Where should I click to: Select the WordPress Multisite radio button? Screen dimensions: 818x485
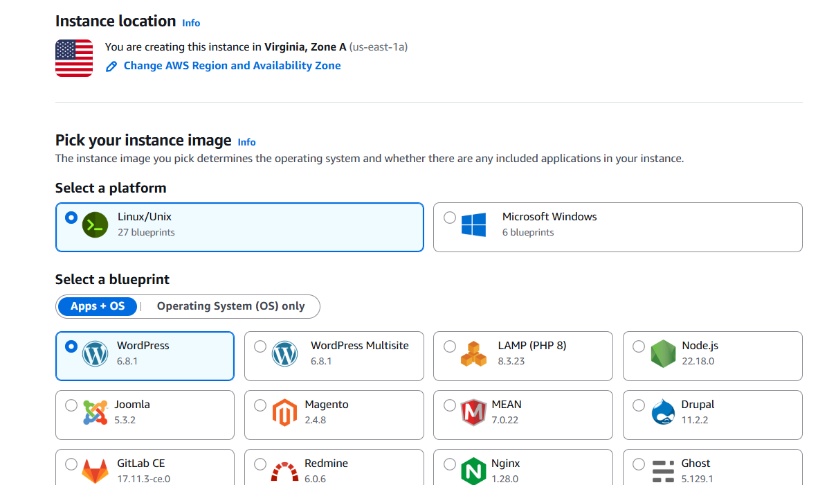click(260, 346)
